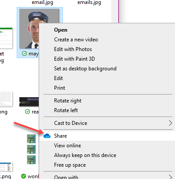This screenshot has width=175, height=179.
Task: Select the email.jpg file name
Action: 43,3
